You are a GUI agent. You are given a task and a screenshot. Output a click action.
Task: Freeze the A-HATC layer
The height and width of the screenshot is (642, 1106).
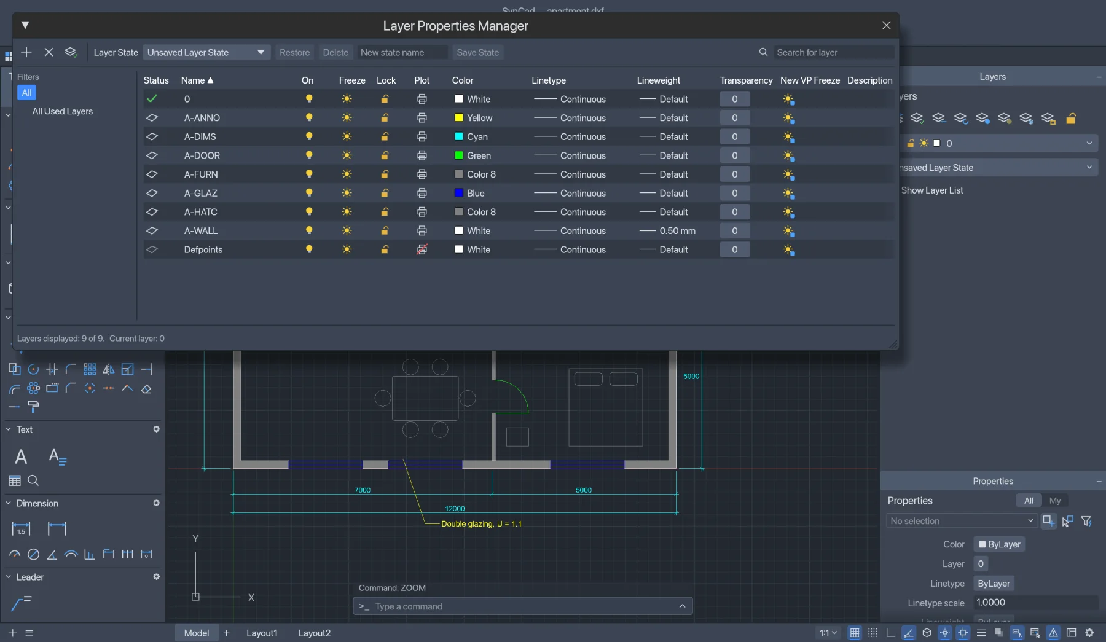pyautogui.click(x=347, y=212)
